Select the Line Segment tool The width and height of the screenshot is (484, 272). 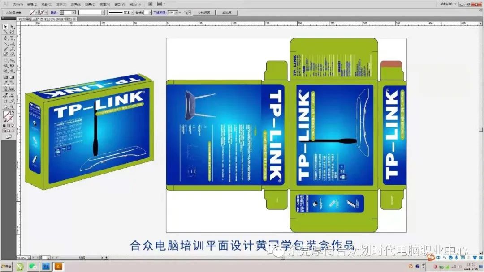point(5,43)
